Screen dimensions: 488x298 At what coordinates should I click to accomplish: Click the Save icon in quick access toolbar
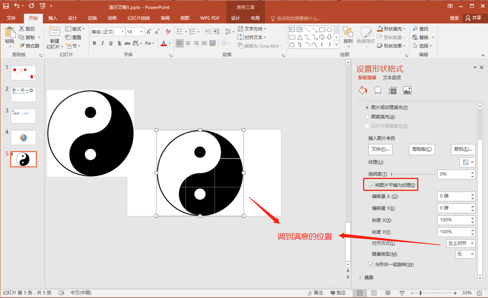(6, 6)
